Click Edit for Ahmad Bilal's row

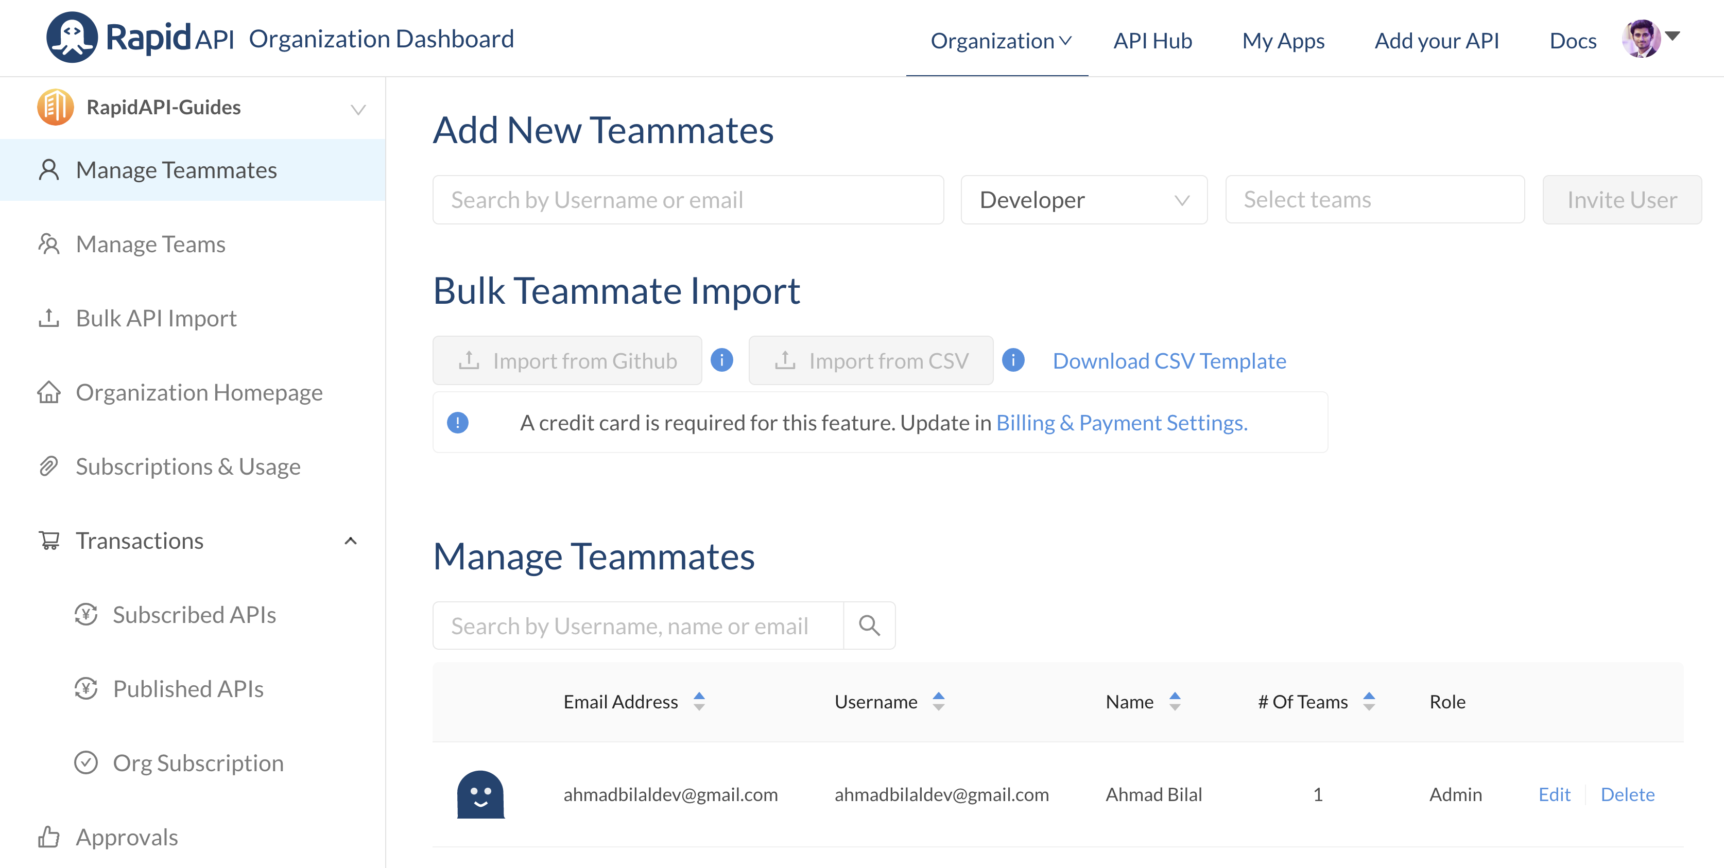point(1554,794)
